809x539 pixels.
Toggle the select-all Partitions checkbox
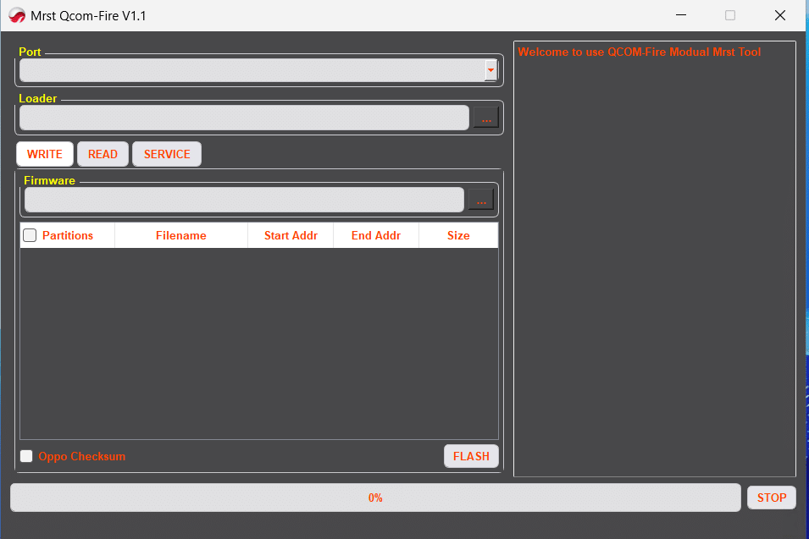(x=30, y=235)
